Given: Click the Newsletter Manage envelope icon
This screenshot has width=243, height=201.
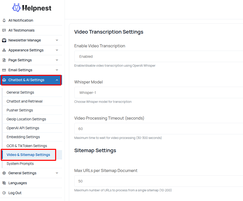Looking at the screenshot, I should tap(4, 40).
